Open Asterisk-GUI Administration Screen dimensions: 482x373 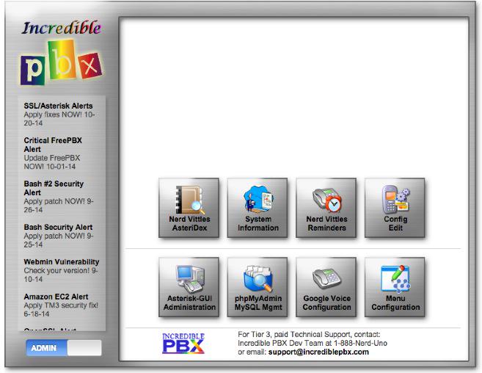click(x=189, y=287)
